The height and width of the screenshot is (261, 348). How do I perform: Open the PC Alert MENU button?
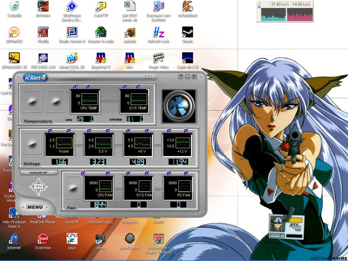pos(35,207)
